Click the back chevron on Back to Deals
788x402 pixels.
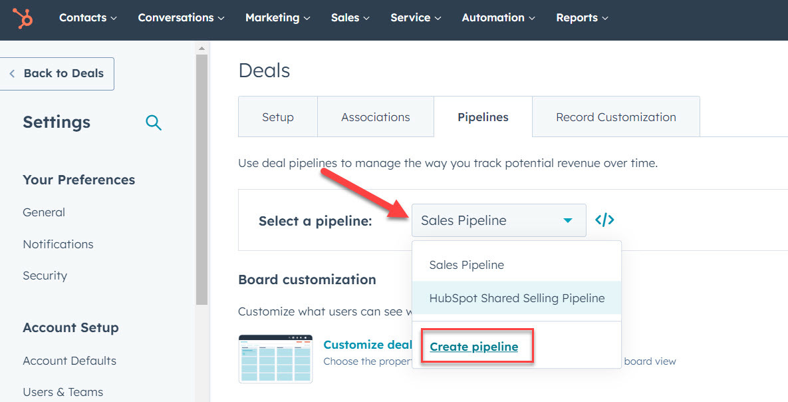(x=13, y=74)
